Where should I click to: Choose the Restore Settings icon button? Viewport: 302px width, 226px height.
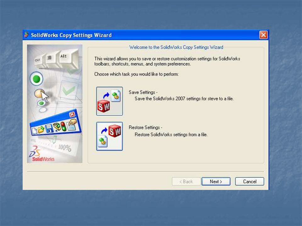109,136
